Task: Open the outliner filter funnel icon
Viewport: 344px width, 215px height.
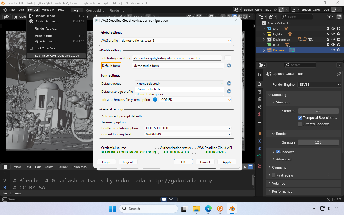Action: pyautogui.click(x=329, y=16)
